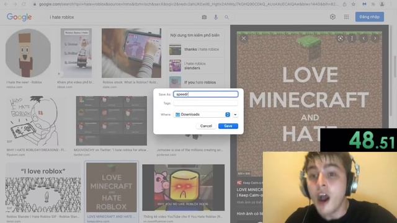Go to next image in preview

(x=375, y=38)
